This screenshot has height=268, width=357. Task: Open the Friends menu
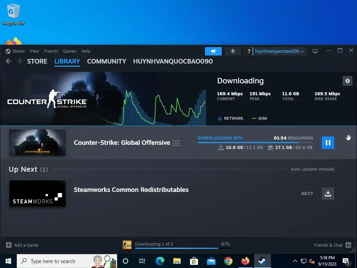pyautogui.click(x=51, y=51)
